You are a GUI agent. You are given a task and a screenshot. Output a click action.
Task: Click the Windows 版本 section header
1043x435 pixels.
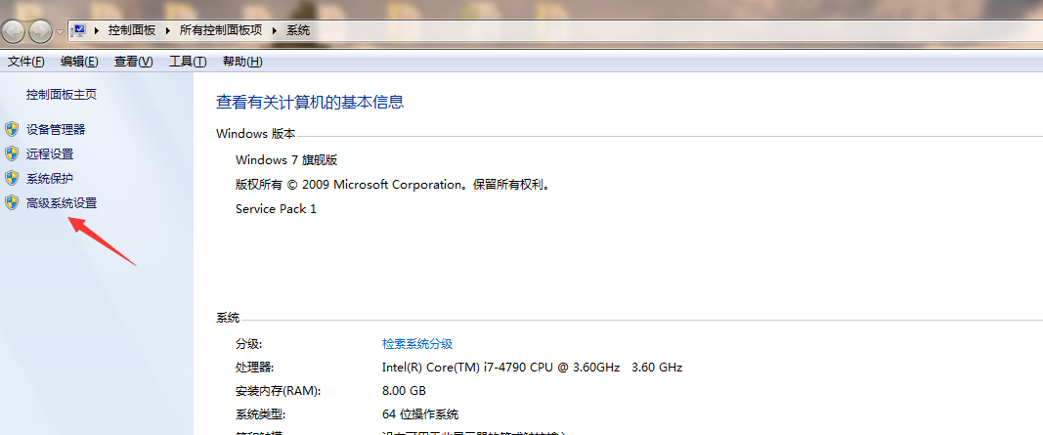[x=256, y=134]
